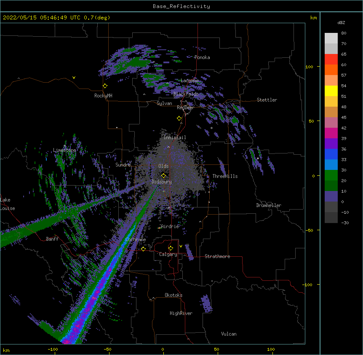Click the Lake Louise label at left edge

[8, 204]
